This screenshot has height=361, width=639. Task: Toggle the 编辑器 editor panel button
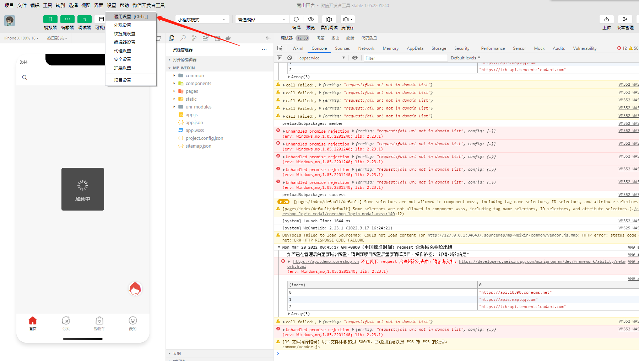67,19
